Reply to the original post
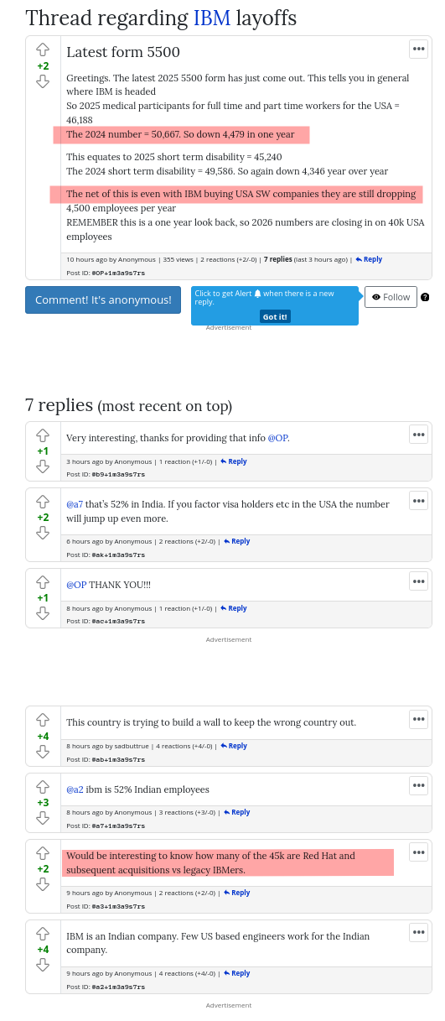Image resolution: width=445 pixels, height=1021 pixels. pos(369,259)
